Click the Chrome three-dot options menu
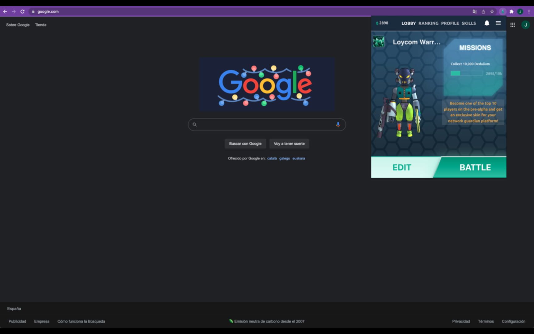534x334 pixels. pyautogui.click(x=529, y=11)
